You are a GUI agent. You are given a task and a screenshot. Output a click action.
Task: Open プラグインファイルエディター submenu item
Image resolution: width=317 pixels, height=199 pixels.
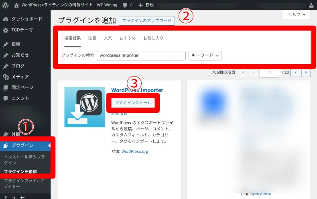coord(24,183)
